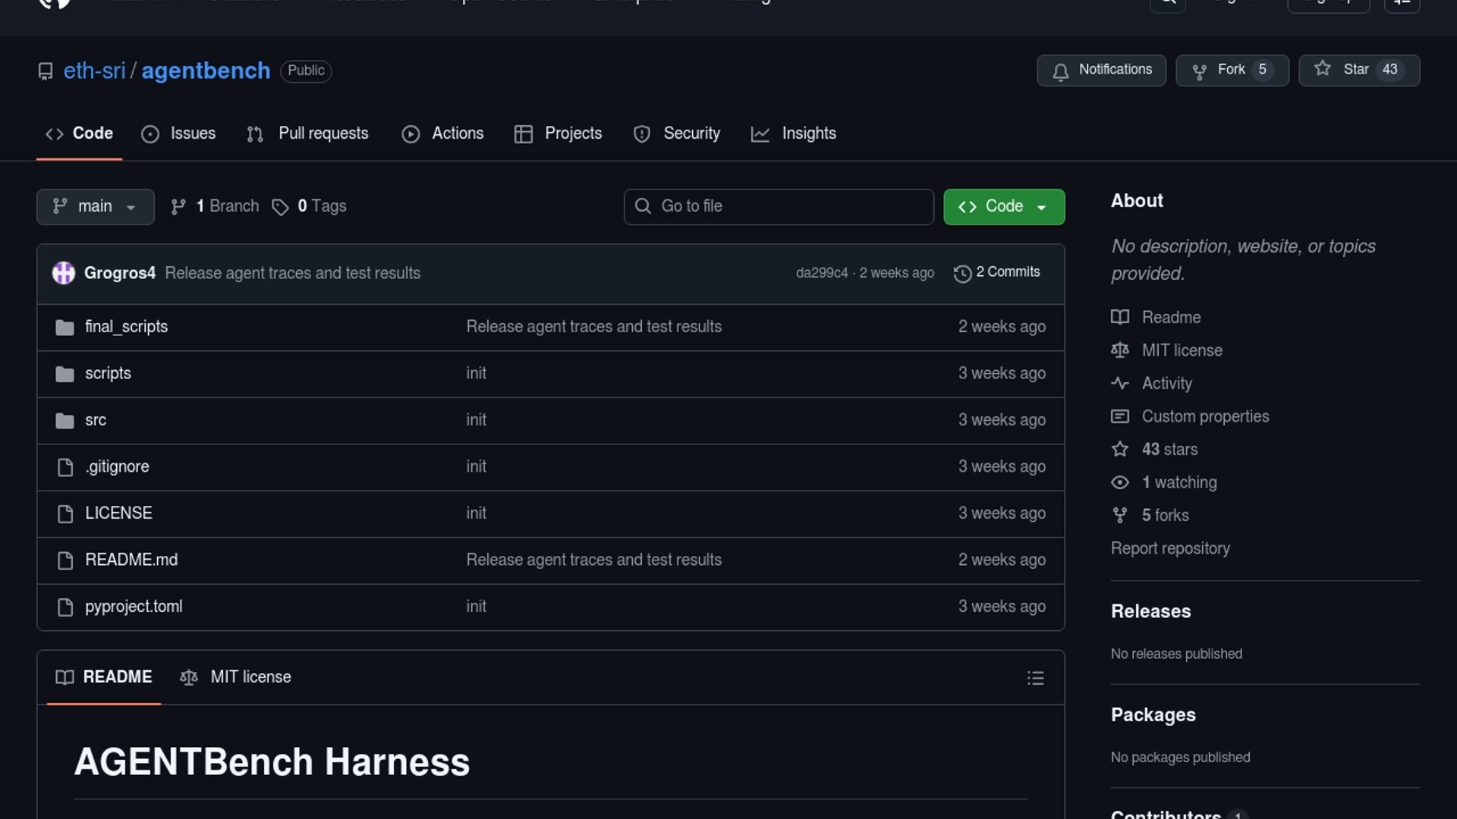Click the Report repository link
The width and height of the screenshot is (1457, 819).
tap(1169, 548)
